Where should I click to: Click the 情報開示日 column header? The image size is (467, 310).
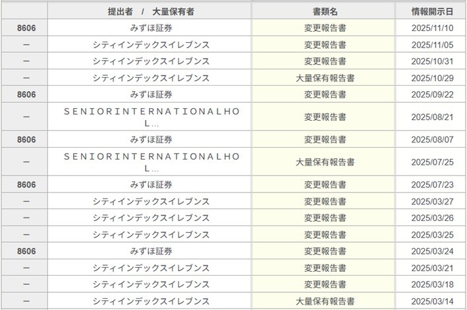coord(432,12)
